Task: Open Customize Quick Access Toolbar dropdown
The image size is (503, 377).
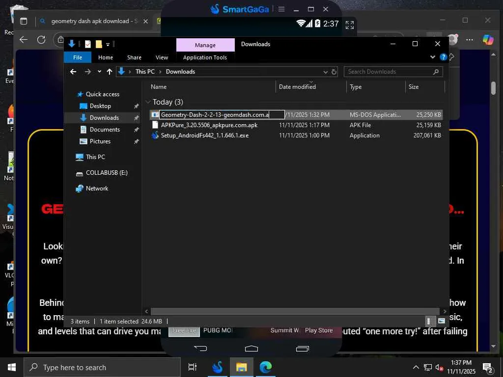Action: [x=108, y=44]
